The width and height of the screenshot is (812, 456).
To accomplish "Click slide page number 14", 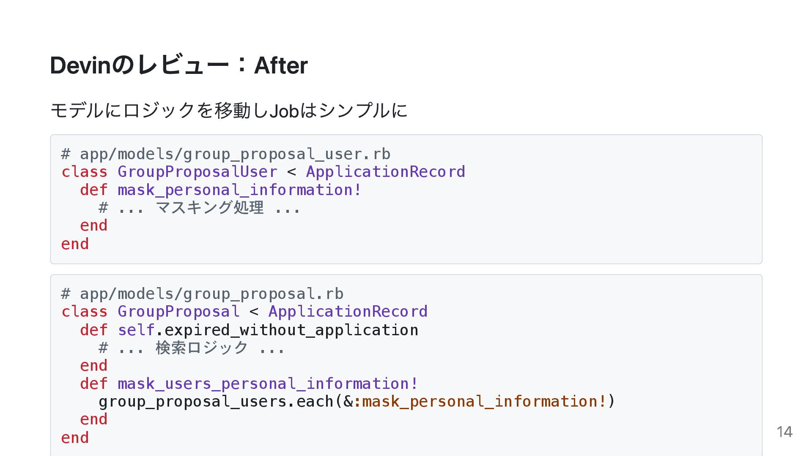I will [784, 432].
